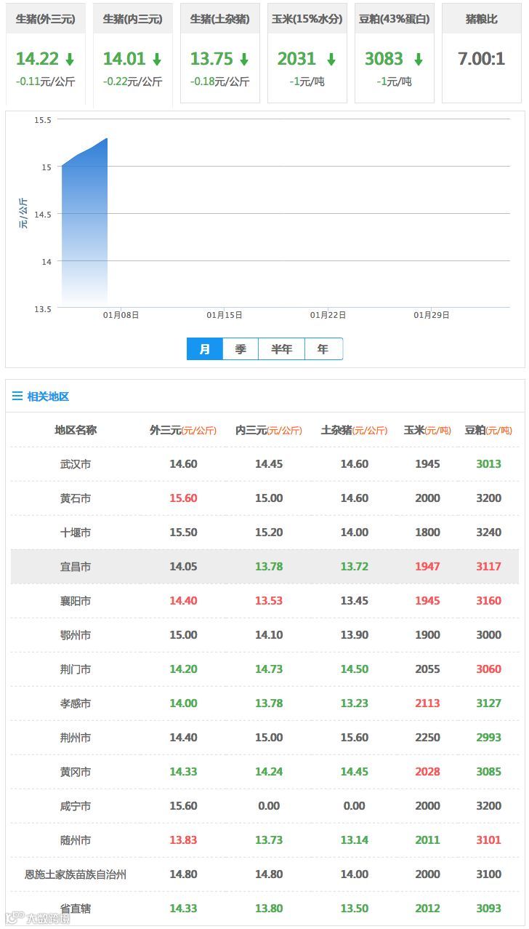Viewport: 529px width, 929px height.
Task: Click the 7.00:1 ratio value
Action: coord(481,59)
